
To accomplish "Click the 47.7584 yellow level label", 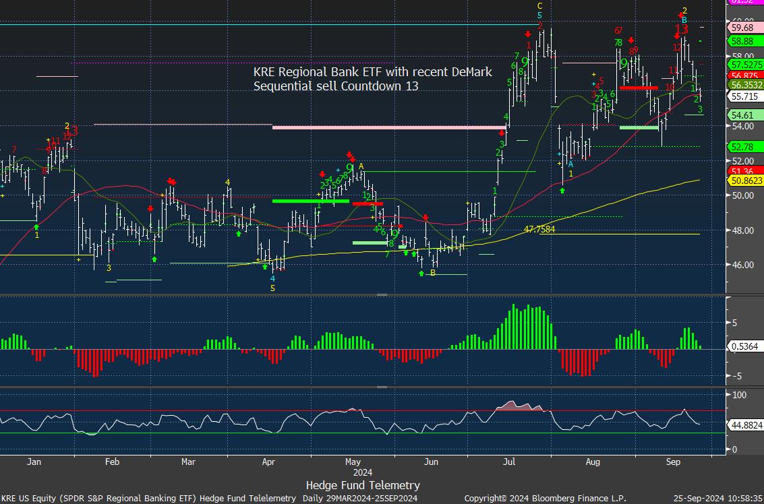I will click(539, 229).
